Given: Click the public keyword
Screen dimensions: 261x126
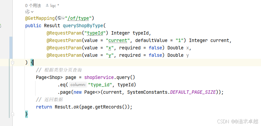Looking at the screenshot, I should pyautogui.click(x=33, y=26).
